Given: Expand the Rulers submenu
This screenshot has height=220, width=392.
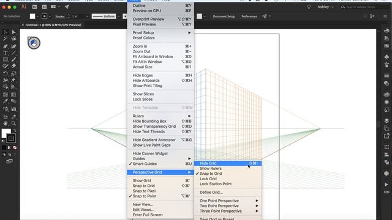Looking at the screenshot, I should [160, 116].
